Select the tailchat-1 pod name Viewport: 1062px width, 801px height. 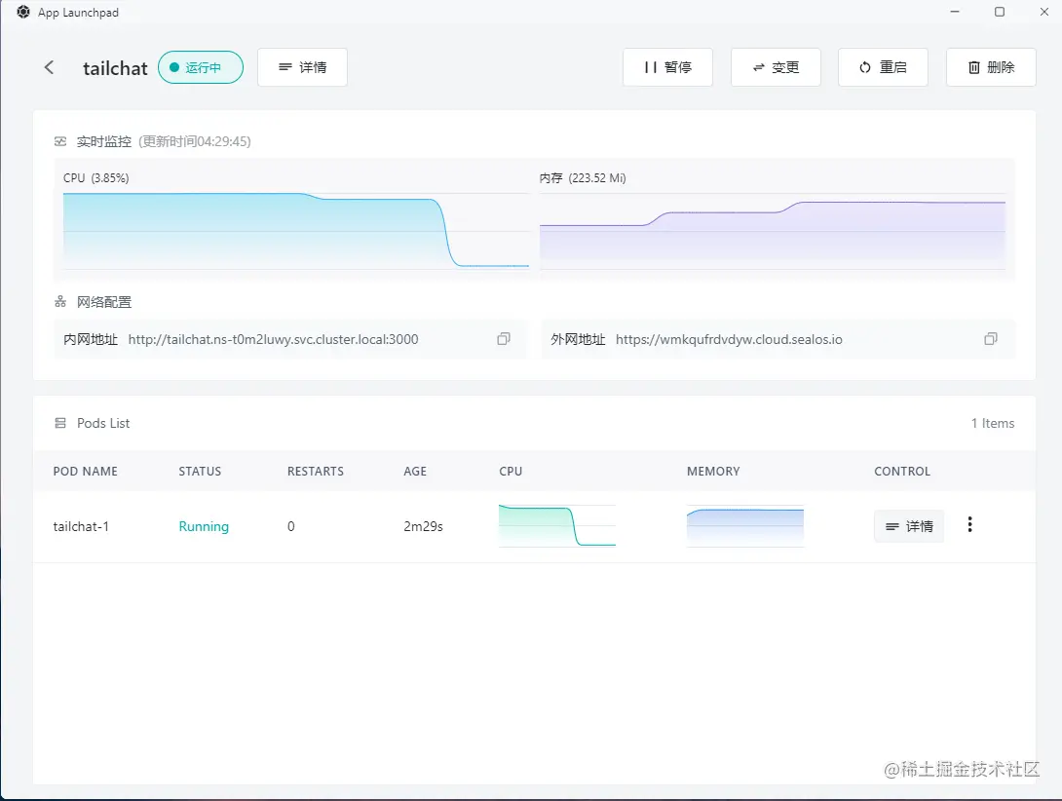tap(81, 526)
